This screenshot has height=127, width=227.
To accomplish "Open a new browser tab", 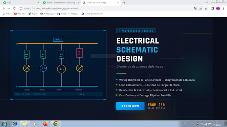I will point(124,3).
